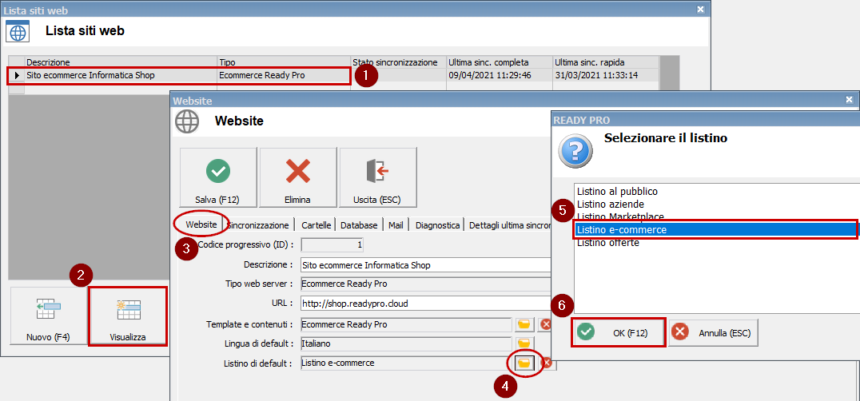Open folder icon for Template e contenuti
This screenshot has width=860, height=401.
525,324
